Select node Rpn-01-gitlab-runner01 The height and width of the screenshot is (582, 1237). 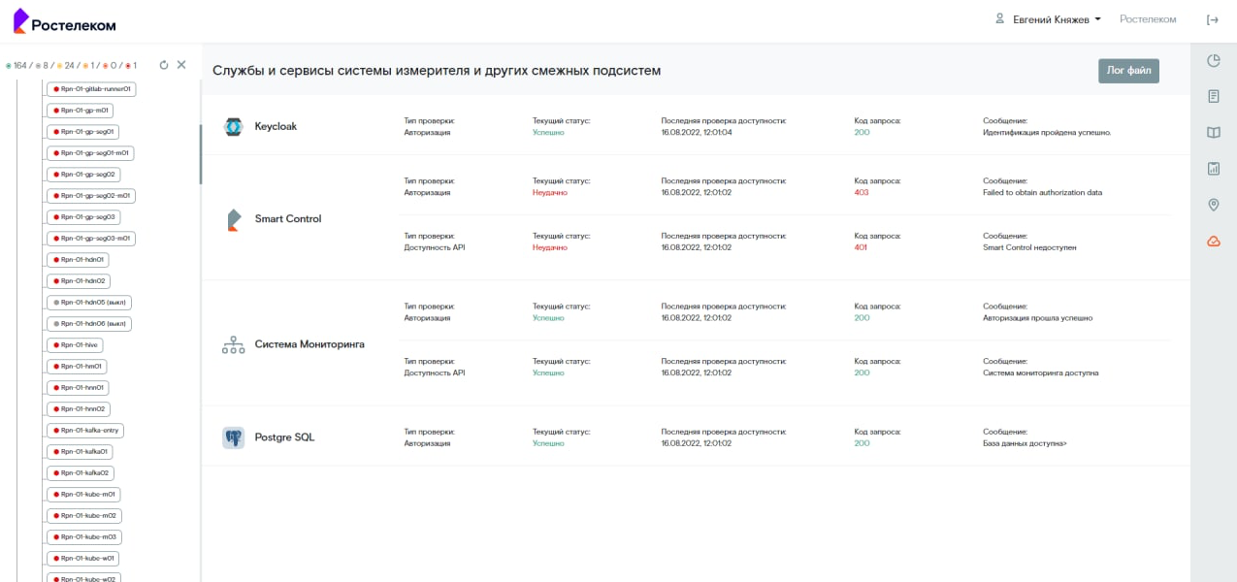(91, 89)
